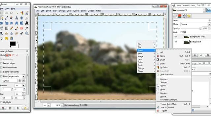Toggle the Fixed checkbox

[1, 76]
